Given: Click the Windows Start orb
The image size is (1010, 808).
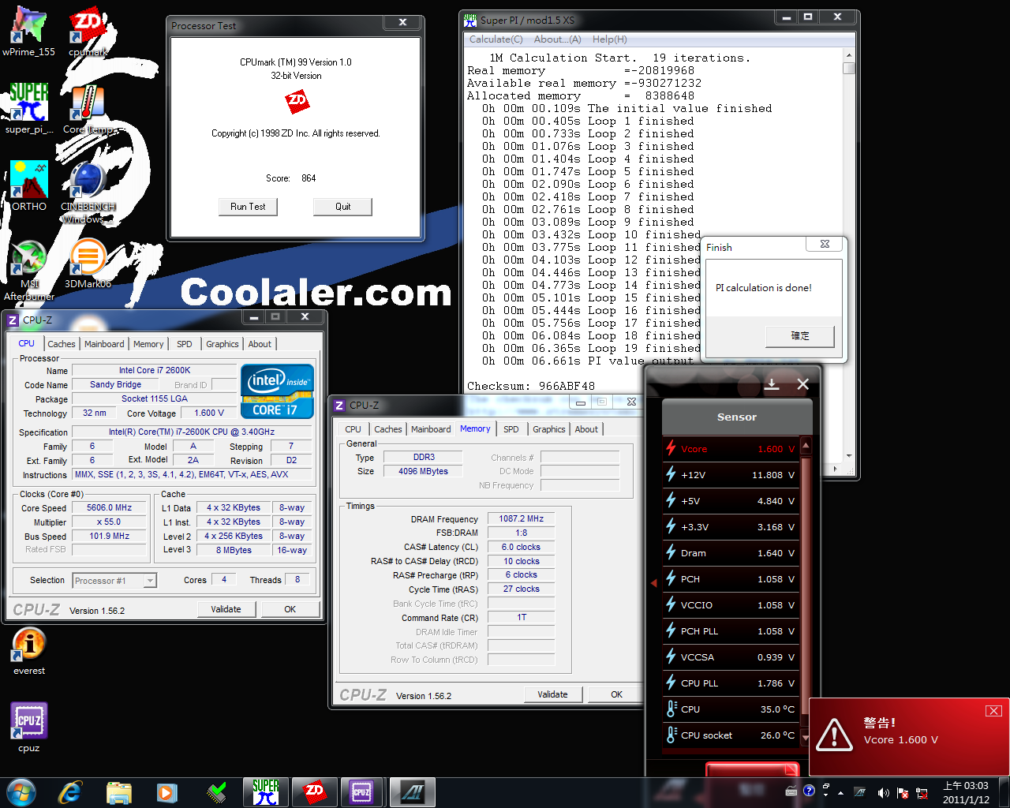Looking at the screenshot, I should coord(21,791).
